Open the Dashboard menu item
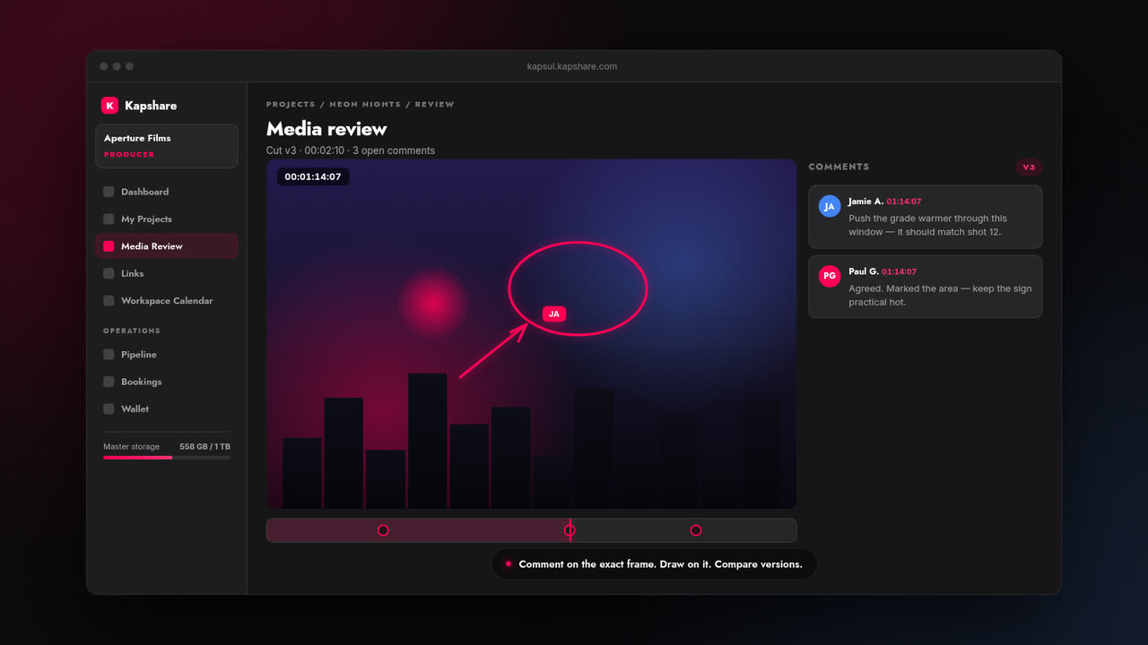 167,192
